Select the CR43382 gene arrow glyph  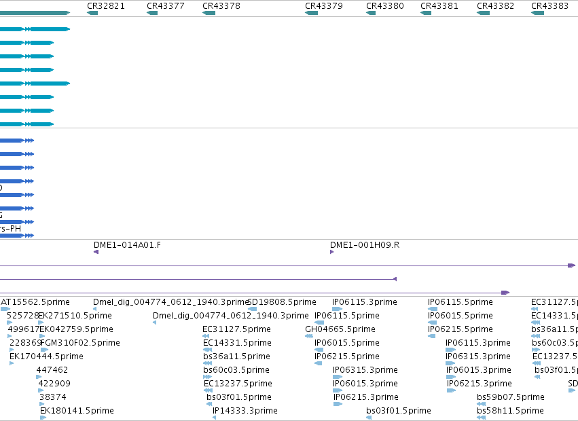[483, 13]
